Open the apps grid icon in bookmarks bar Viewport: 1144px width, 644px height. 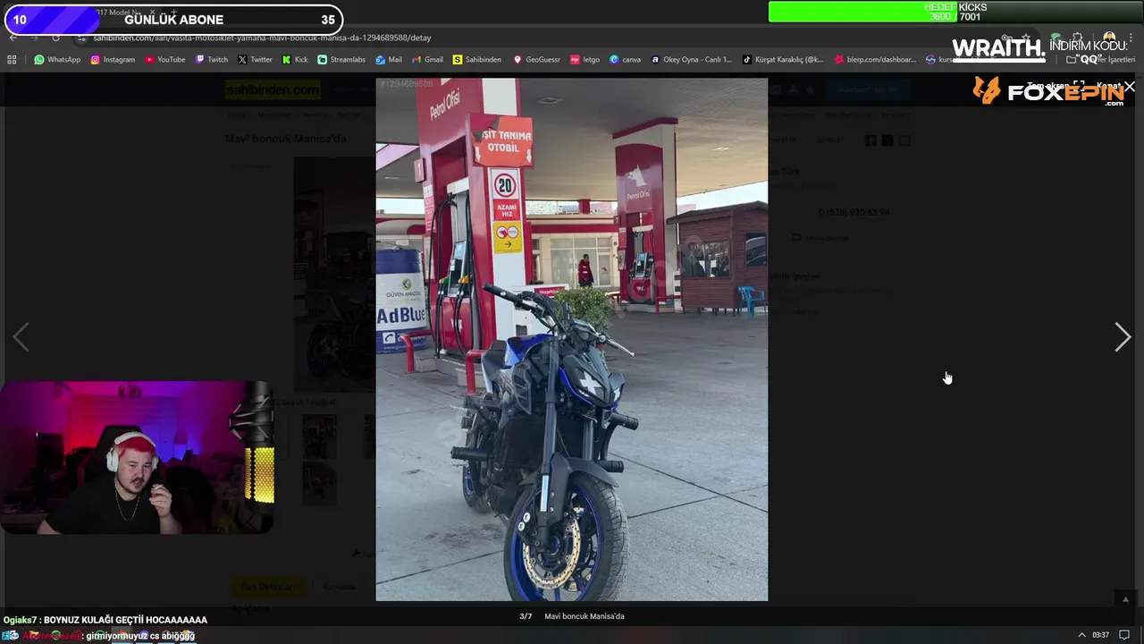pyautogui.click(x=12, y=60)
